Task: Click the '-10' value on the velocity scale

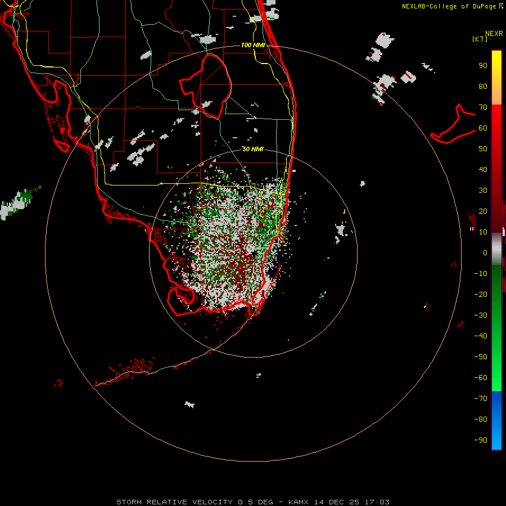Action: click(481, 274)
